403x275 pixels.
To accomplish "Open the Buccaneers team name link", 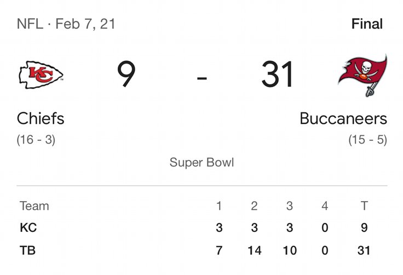I will [343, 118].
